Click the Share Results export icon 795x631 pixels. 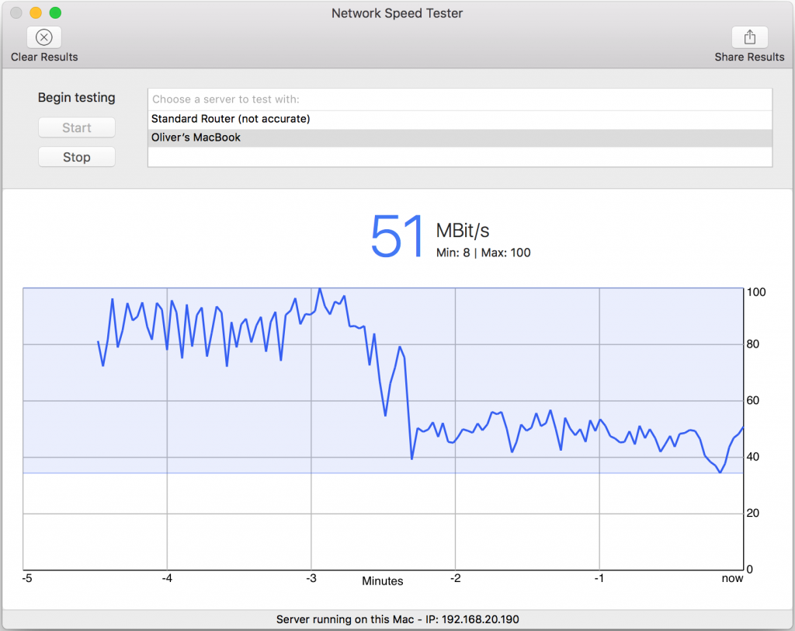tap(748, 37)
